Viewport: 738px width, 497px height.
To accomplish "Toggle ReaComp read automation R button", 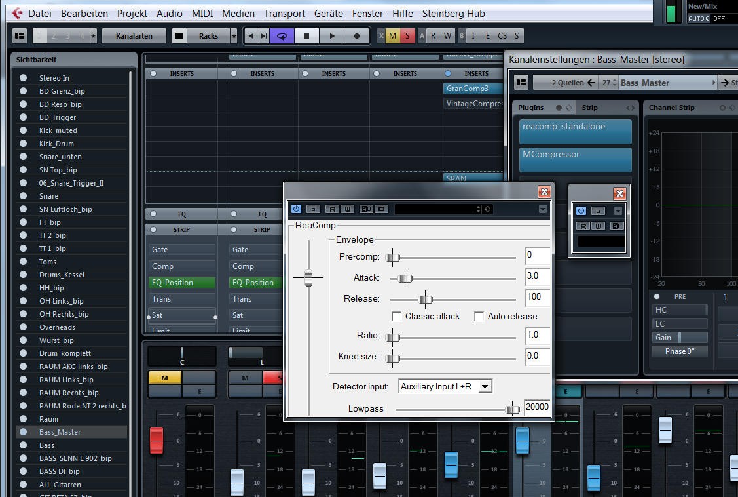I will click(332, 209).
